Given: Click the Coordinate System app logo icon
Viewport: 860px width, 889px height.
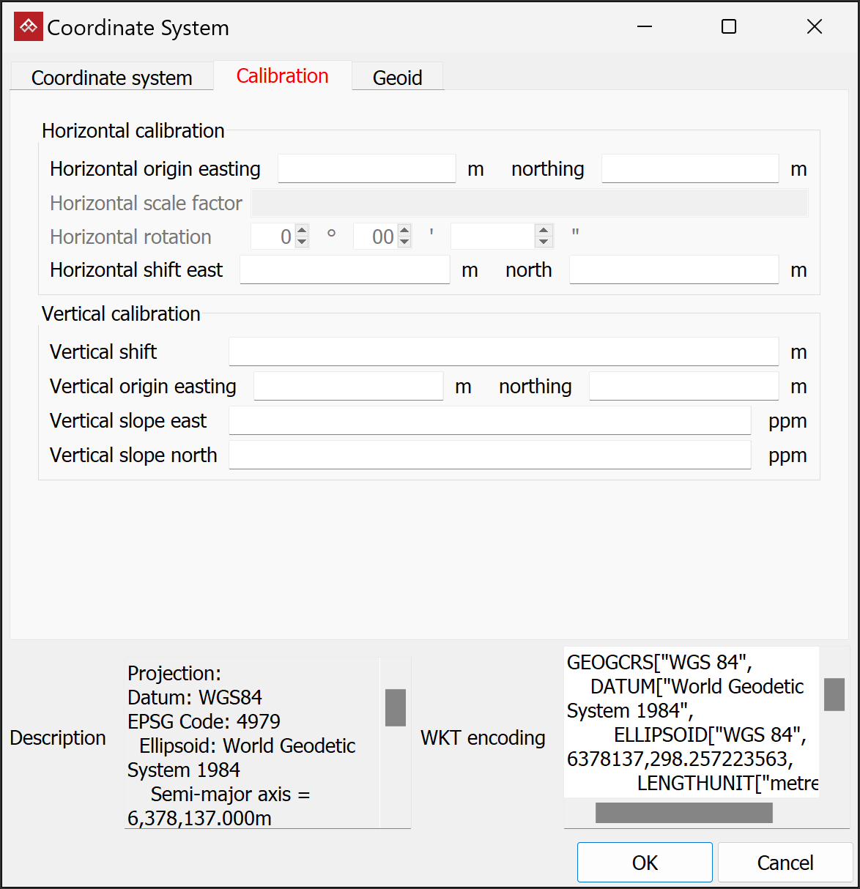Looking at the screenshot, I should click(x=29, y=27).
